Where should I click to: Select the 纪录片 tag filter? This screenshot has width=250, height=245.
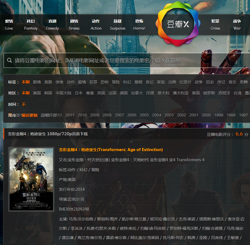(x=185, y=82)
